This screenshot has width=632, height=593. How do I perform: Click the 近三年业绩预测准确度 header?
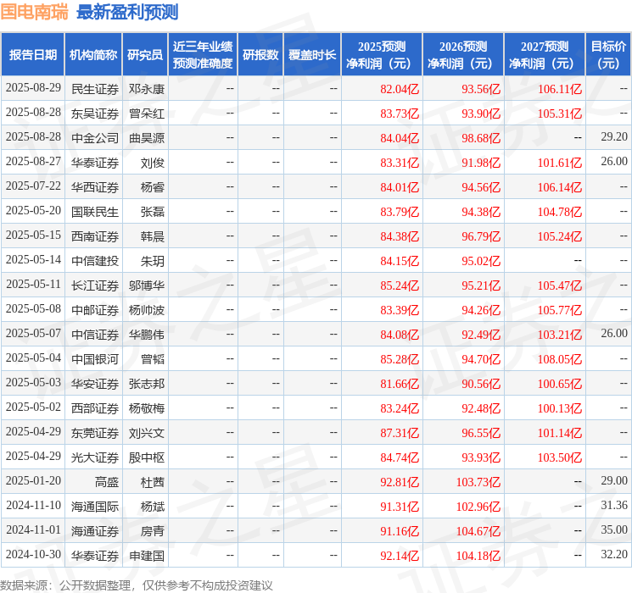point(203,55)
